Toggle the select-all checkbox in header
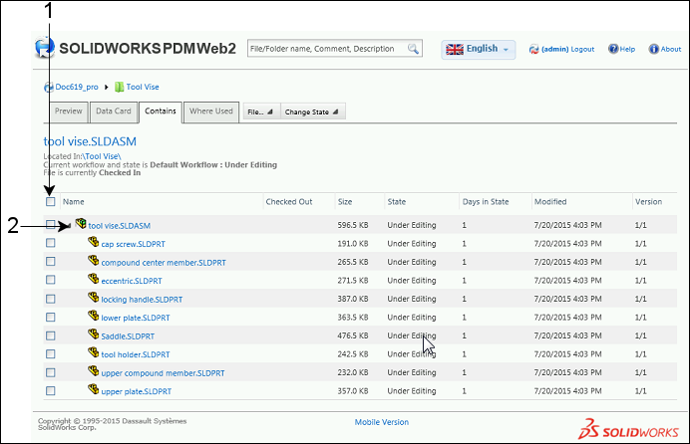 (x=51, y=201)
